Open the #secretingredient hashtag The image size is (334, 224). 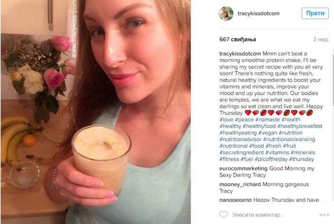(x=242, y=153)
